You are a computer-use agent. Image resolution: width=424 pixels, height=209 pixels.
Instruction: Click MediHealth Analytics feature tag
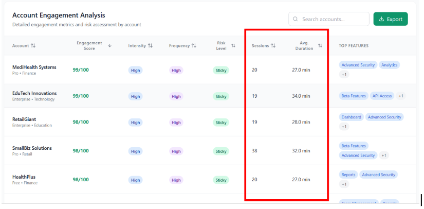(389, 65)
